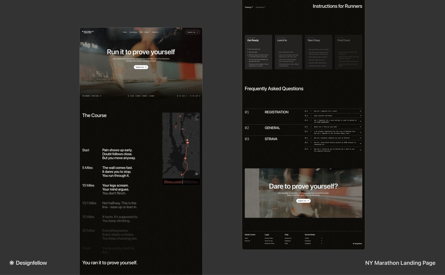Select the Start milestone in The Course
Image resolution: width=445 pixels, height=275 pixels.
tap(86, 150)
